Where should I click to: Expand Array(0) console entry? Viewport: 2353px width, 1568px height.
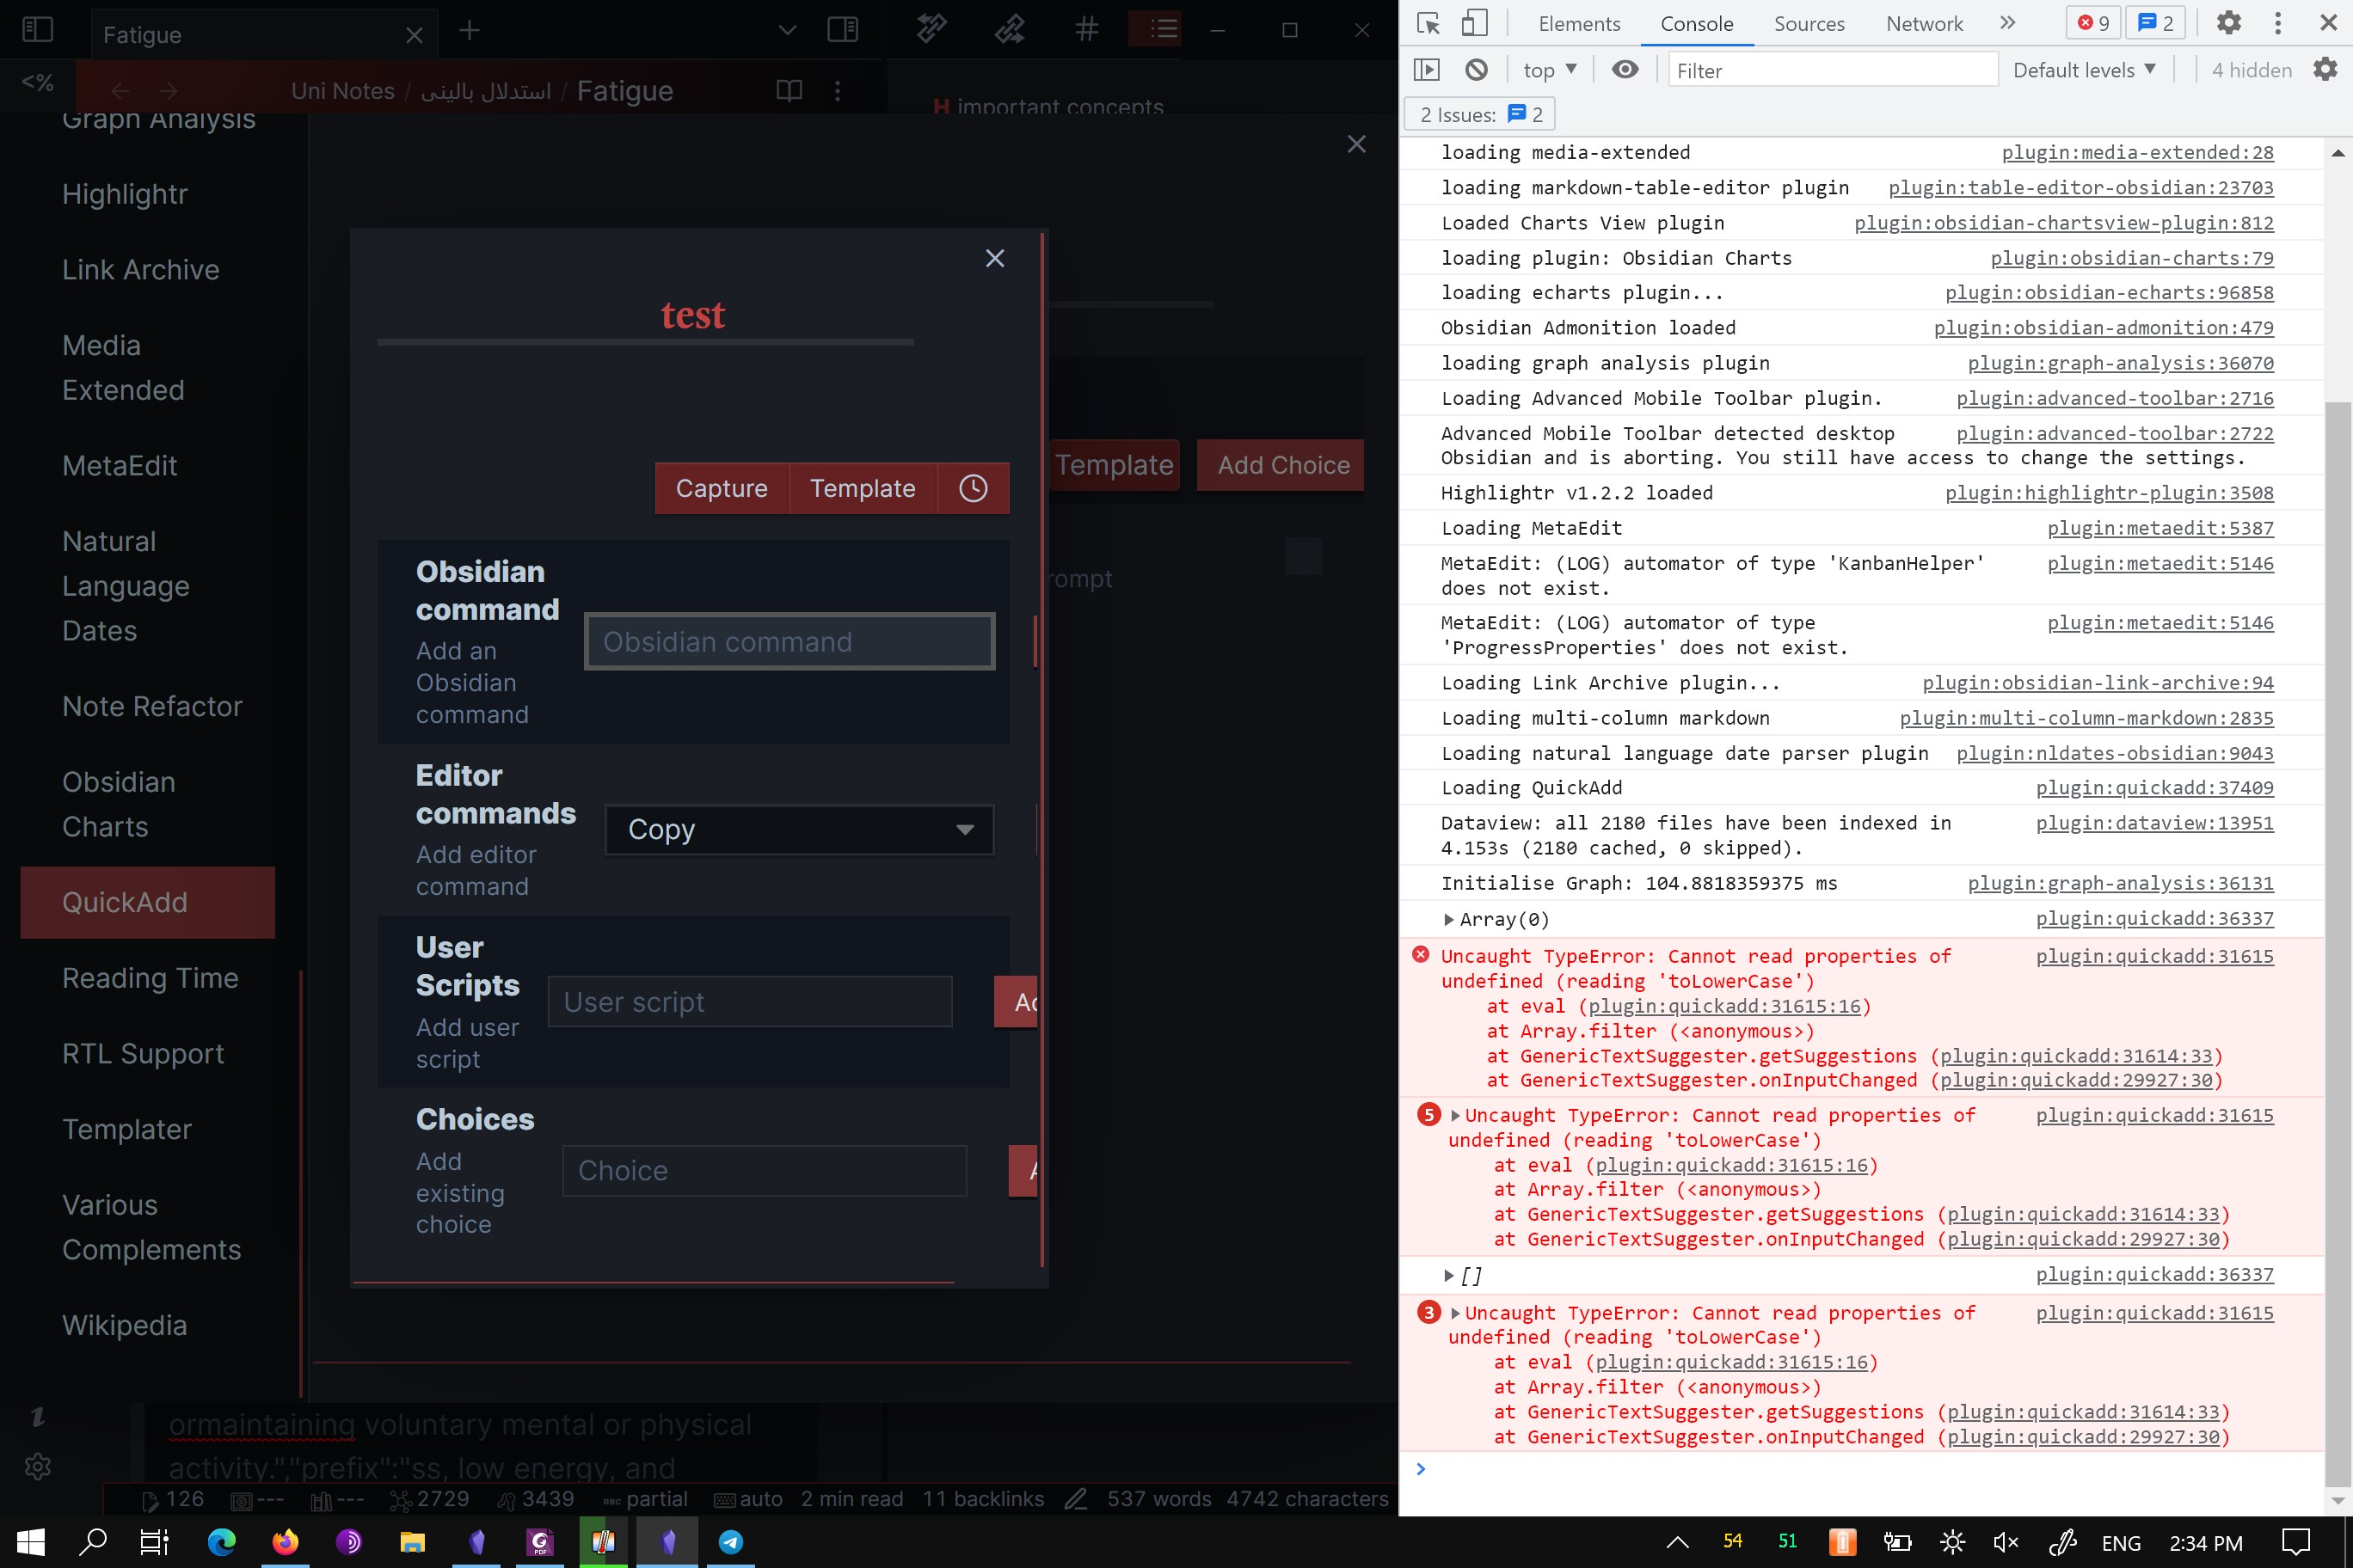click(1448, 919)
